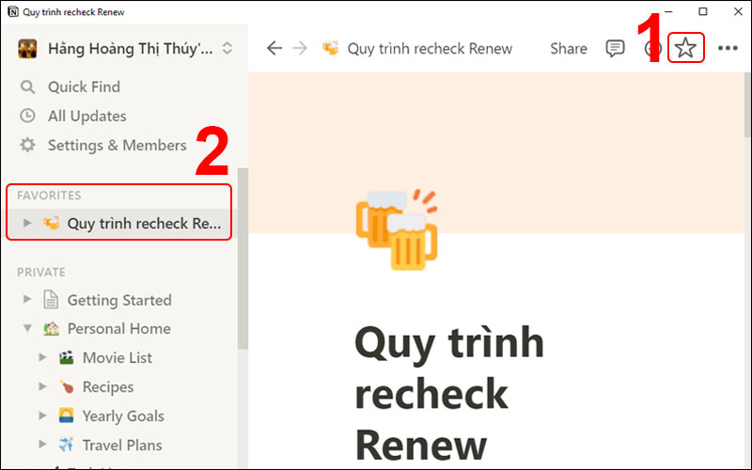Viewport: 752px width, 470px height.
Task: Click the FAVORITES section header
Action: click(49, 196)
